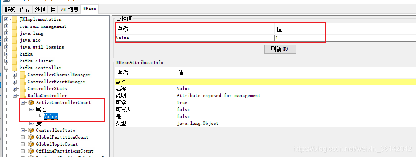416x157 pixels.
Task: Select the Value attribute tree item
Action: click(51, 116)
